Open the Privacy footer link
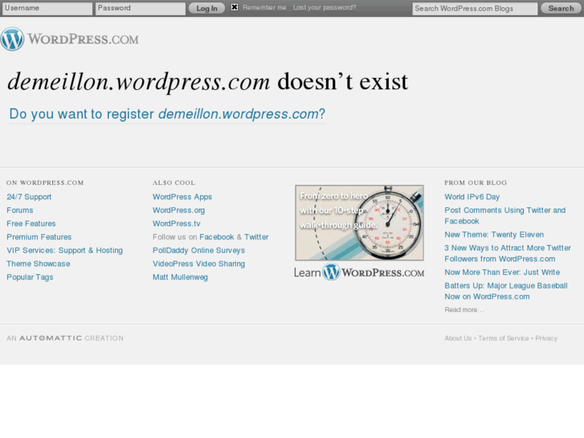 [x=546, y=338]
